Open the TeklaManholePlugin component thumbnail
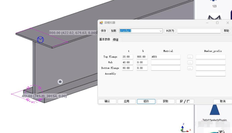Viewport: 232px width, 133px height. click(x=213, y=110)
